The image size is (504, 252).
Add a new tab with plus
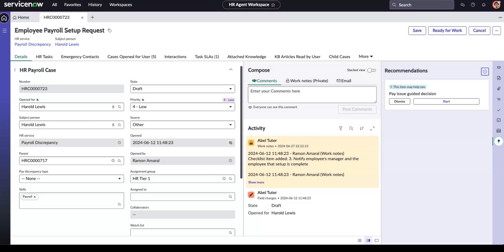click(x=92, y=17)
